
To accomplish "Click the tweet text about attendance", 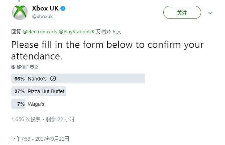I will 107,50.
